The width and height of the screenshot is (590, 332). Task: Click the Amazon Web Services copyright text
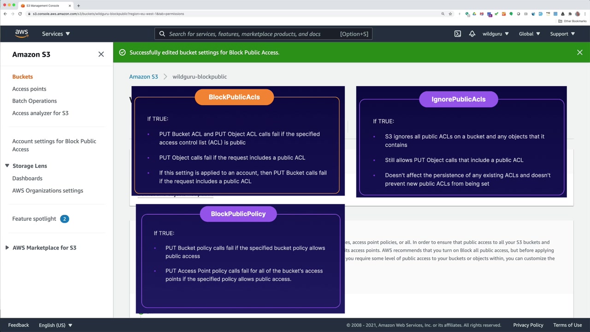[x=424, y=325]
